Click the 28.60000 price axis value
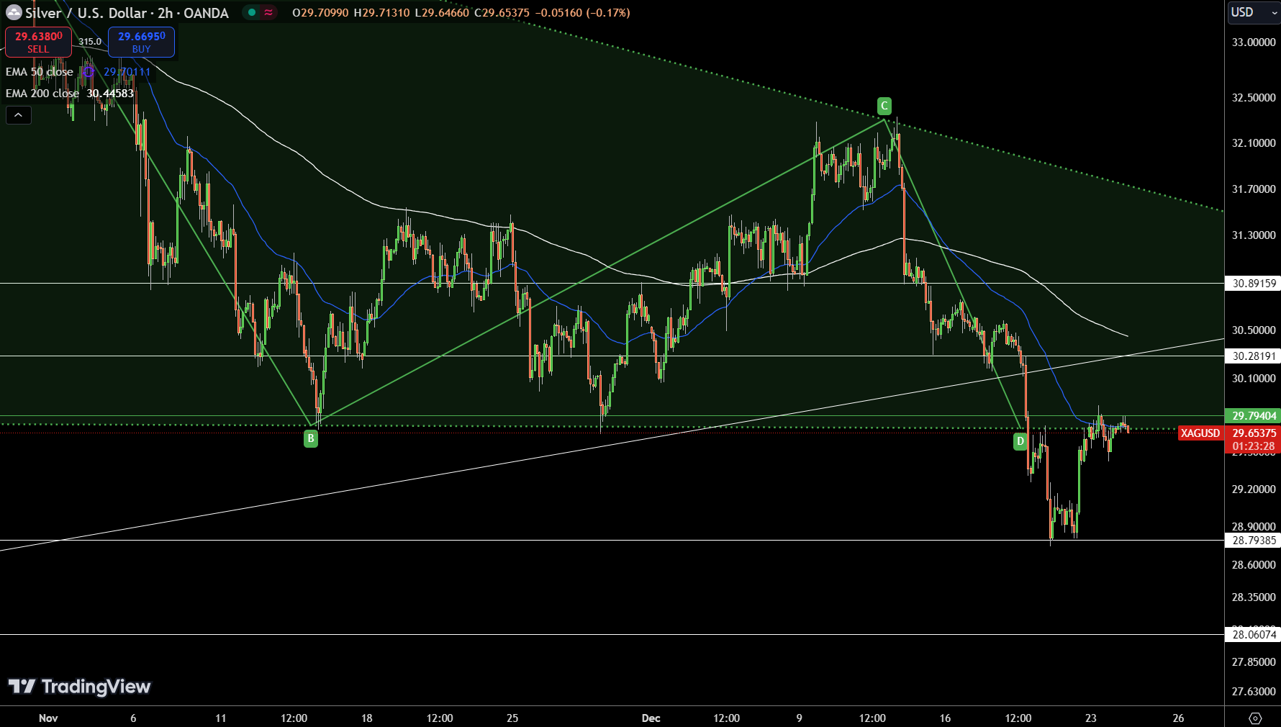 (1254, 565)
